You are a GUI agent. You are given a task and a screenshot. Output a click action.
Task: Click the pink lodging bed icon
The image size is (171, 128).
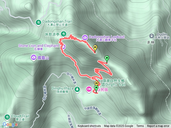89,89
